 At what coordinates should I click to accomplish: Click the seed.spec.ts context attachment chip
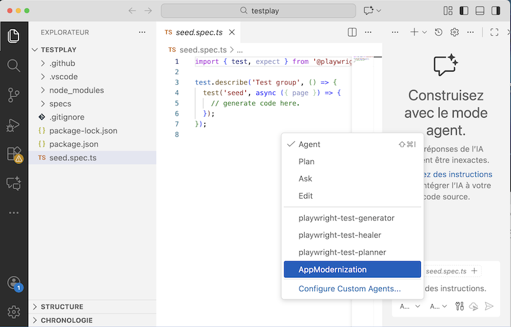tap(446, 271)
